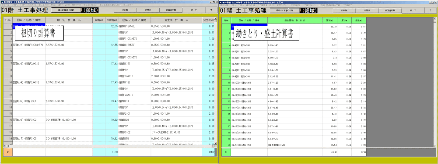438x164 pixels.
Task: Click 根切計算式 column header in left table
Action: (x=69, y=20)
